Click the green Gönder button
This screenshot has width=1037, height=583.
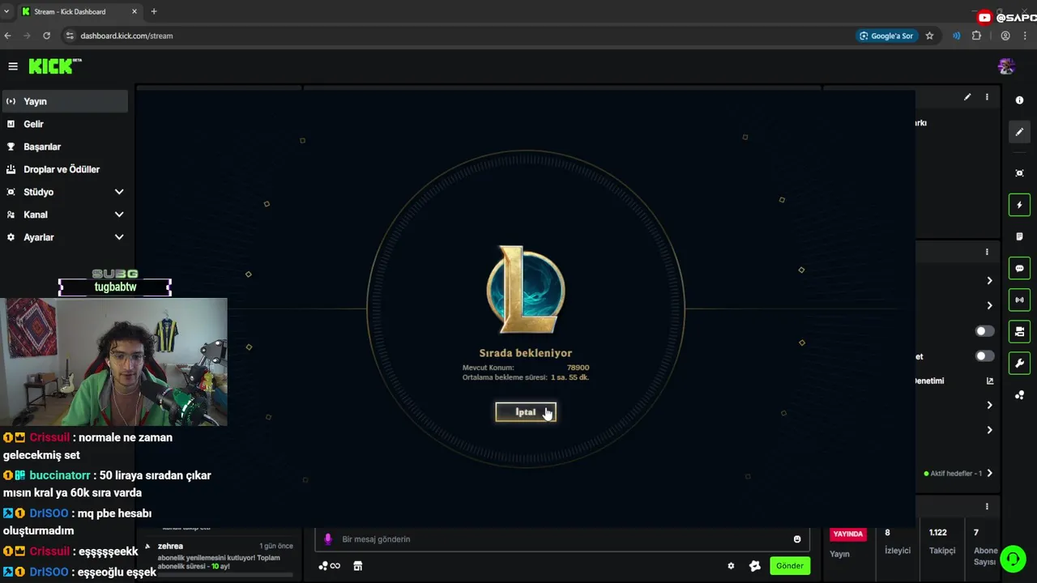[790, 566]
